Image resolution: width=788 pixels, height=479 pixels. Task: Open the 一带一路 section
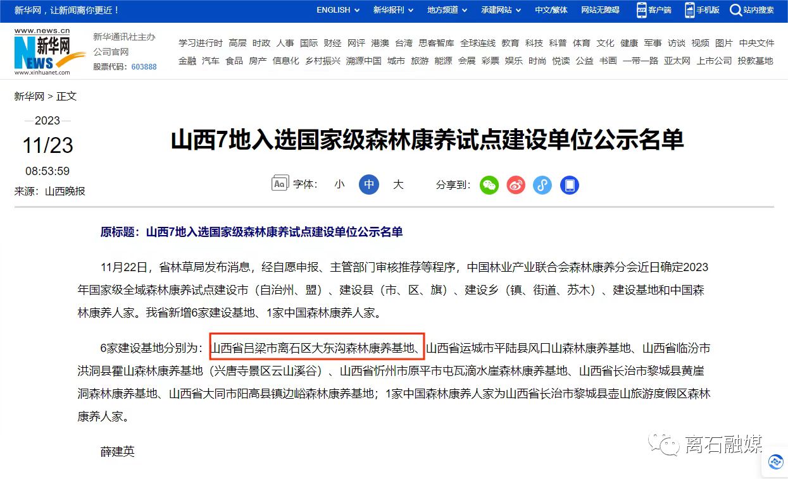click(641, 61)
